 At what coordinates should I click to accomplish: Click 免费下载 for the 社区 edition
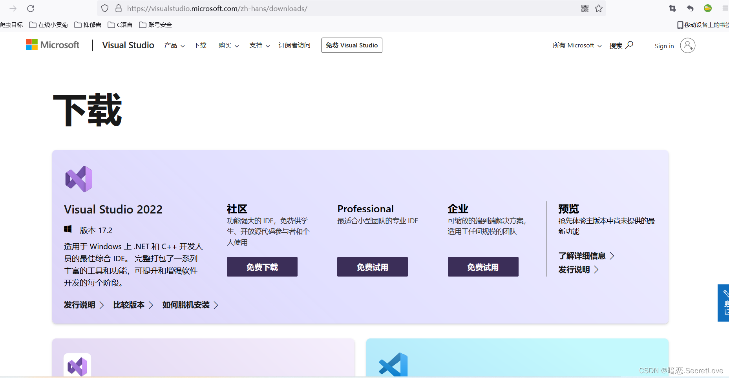262,267
